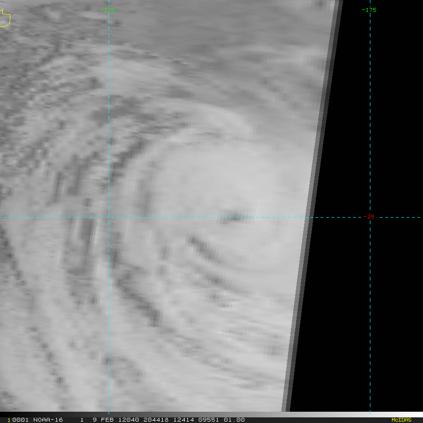Select the -175 longitude label

coord(369,10)
